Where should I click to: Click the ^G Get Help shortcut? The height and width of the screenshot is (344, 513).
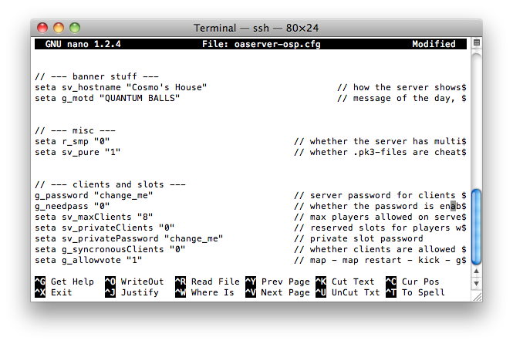pyautogui.click(x=65, y=282)
